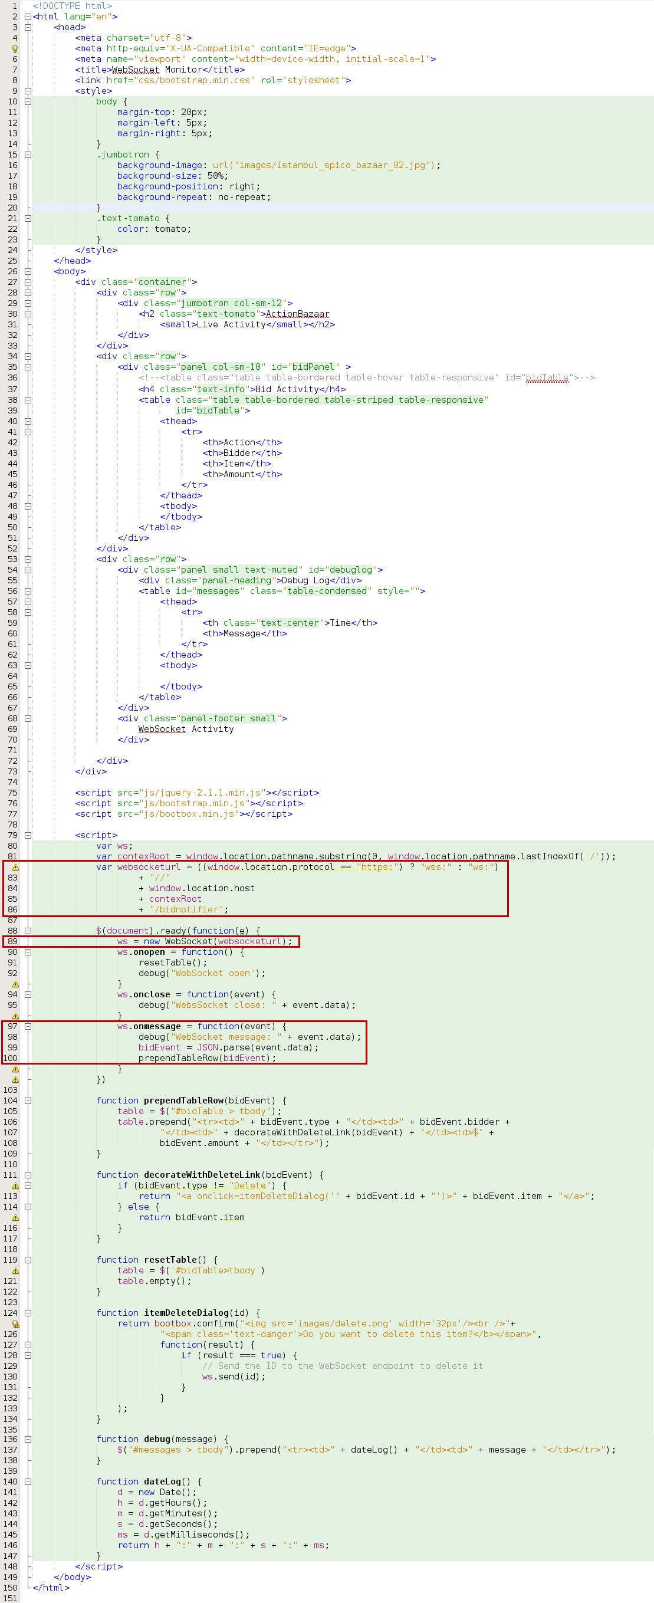Collapse the panel-footer div fold on line 68

27,718
